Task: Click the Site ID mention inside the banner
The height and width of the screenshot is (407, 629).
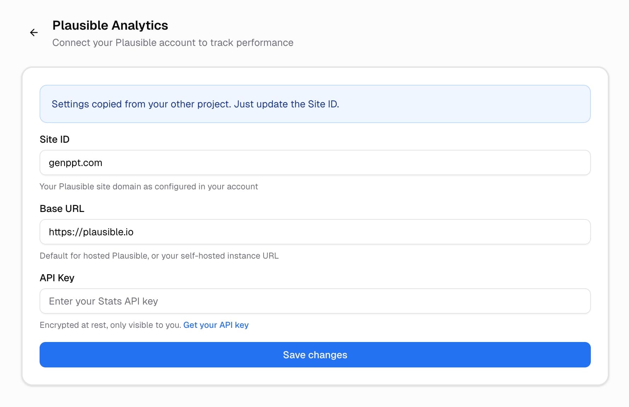Action: tap(323, 104)
